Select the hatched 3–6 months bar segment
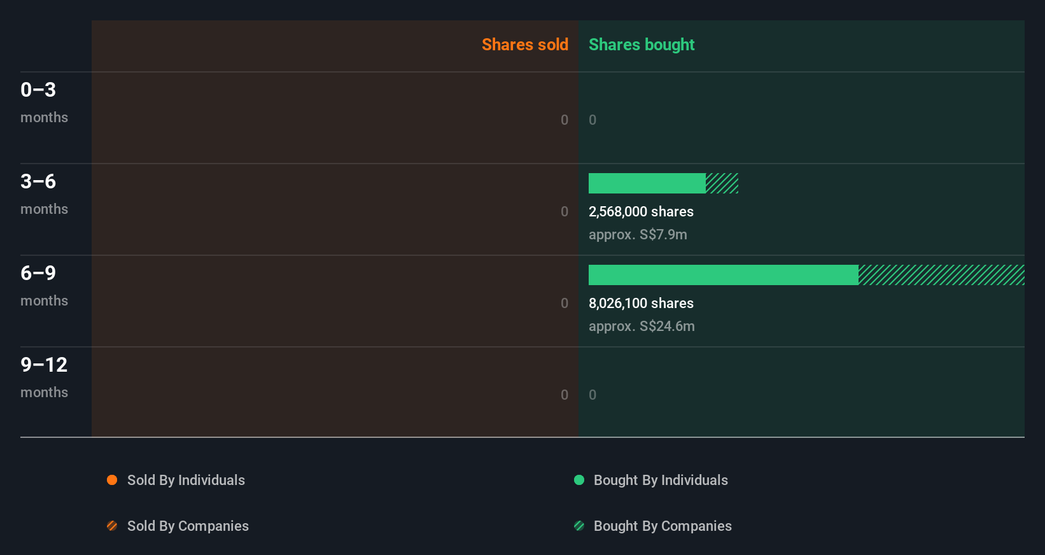The image size is (1045, 555). [722, 183]
